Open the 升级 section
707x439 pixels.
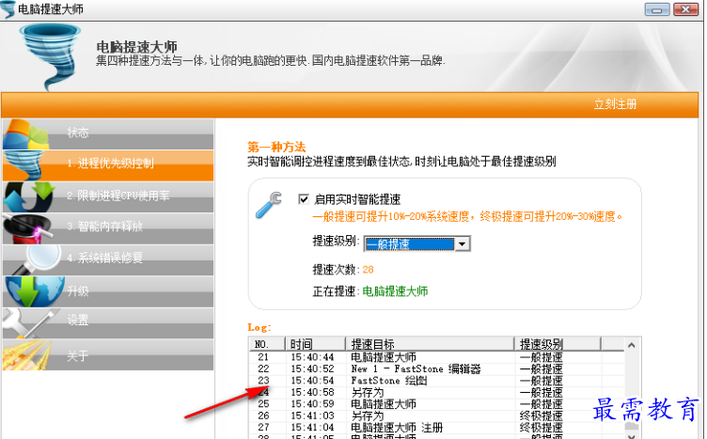tap(108, 291)
